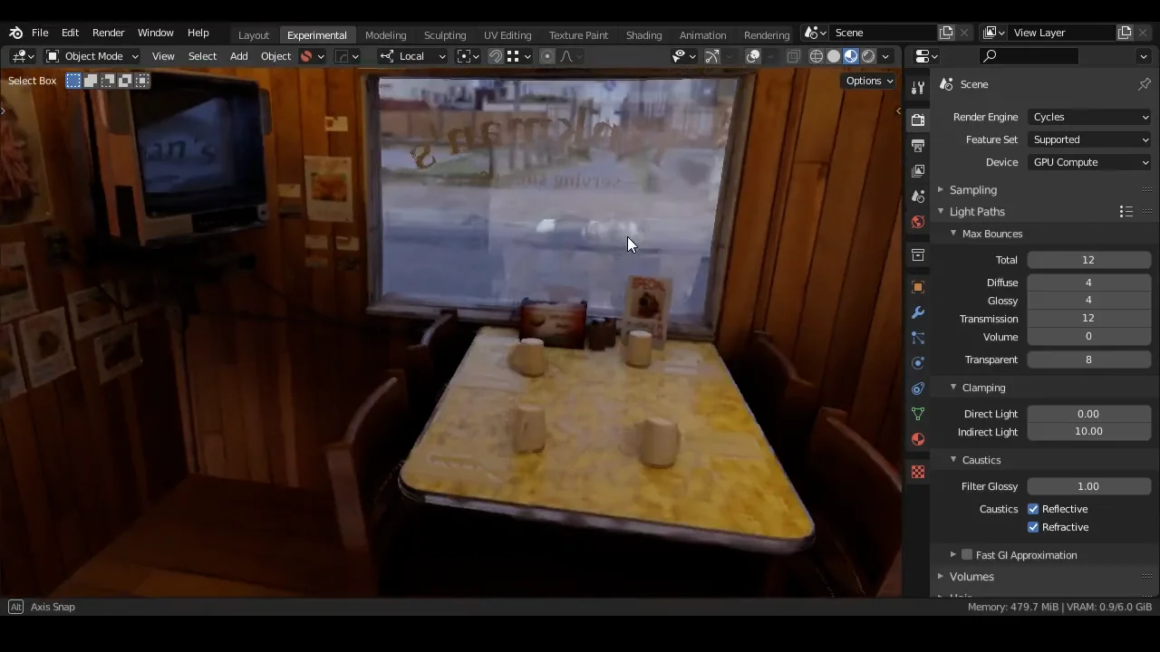
Task: Open the Object Data properties tab icon
Action: (x=918, y=414)
